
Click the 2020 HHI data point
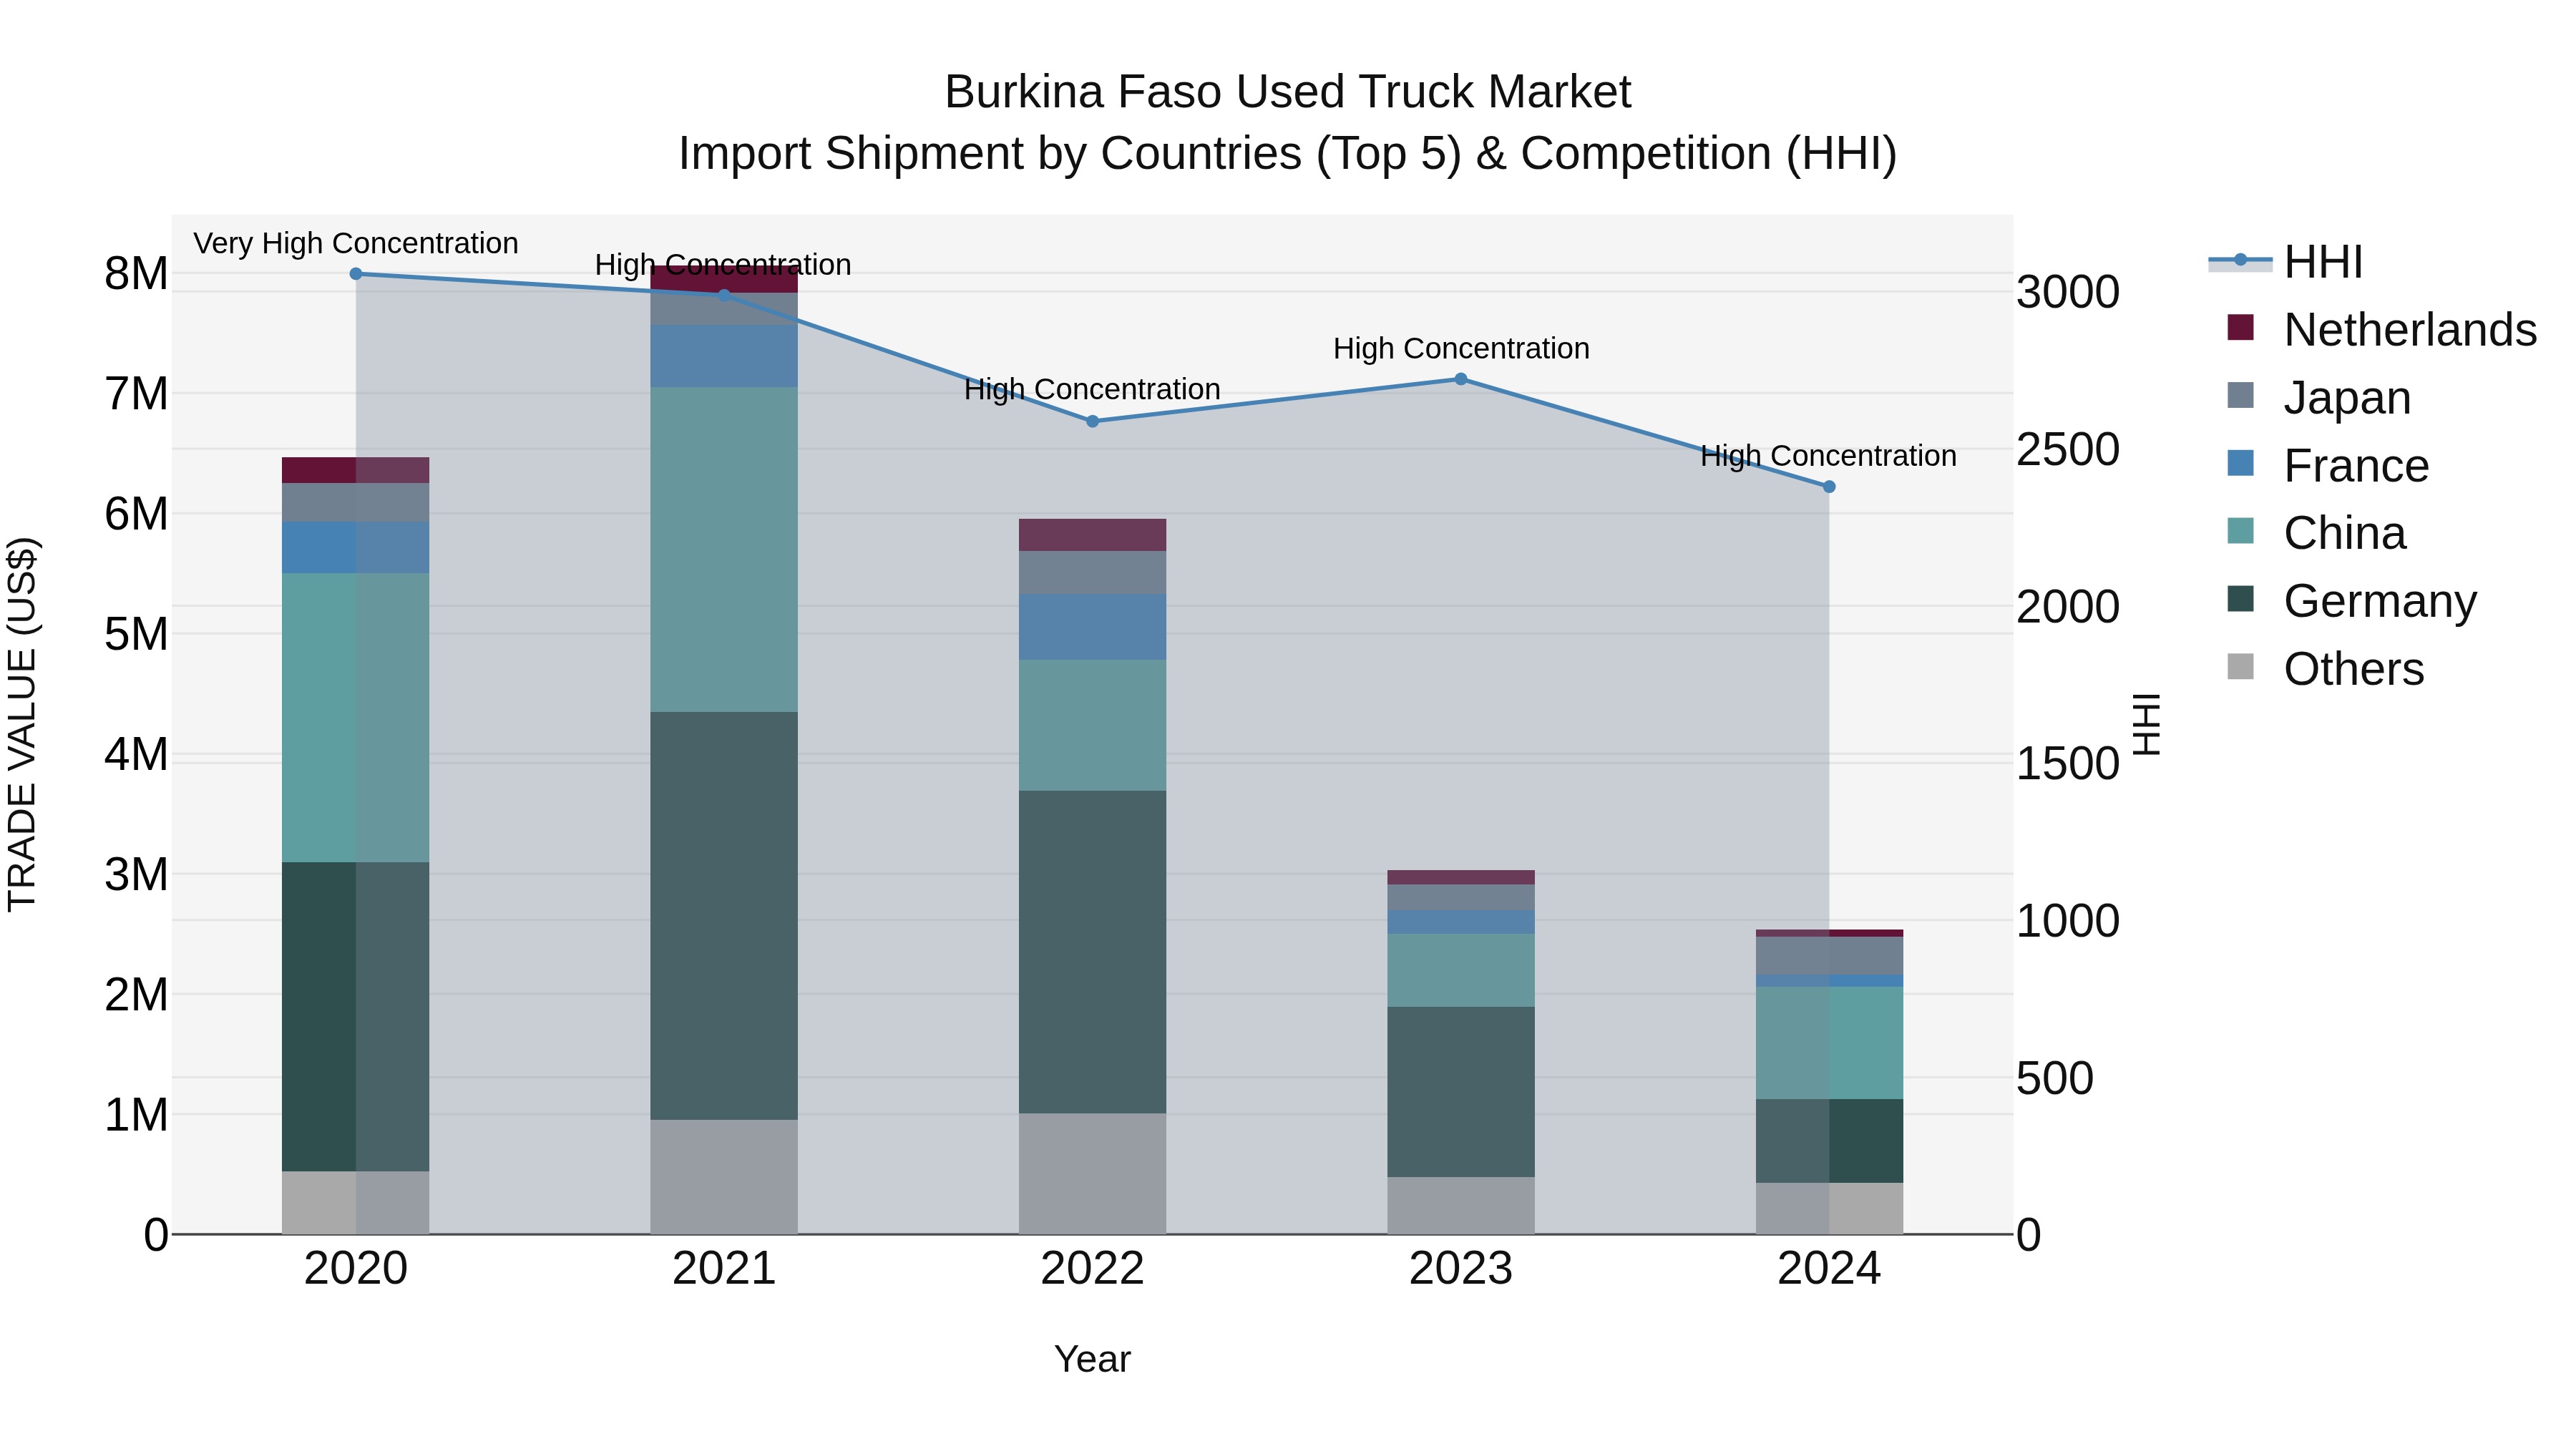tap(356, 274)
